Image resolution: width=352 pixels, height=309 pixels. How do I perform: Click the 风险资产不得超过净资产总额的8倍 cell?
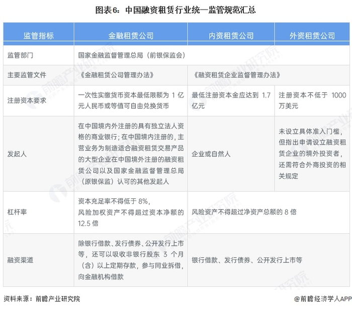[244, 212]
